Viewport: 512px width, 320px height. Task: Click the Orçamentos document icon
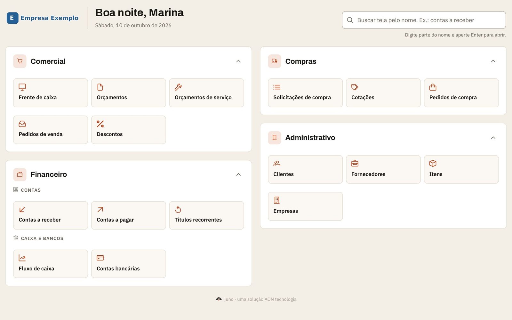[100, 87]
